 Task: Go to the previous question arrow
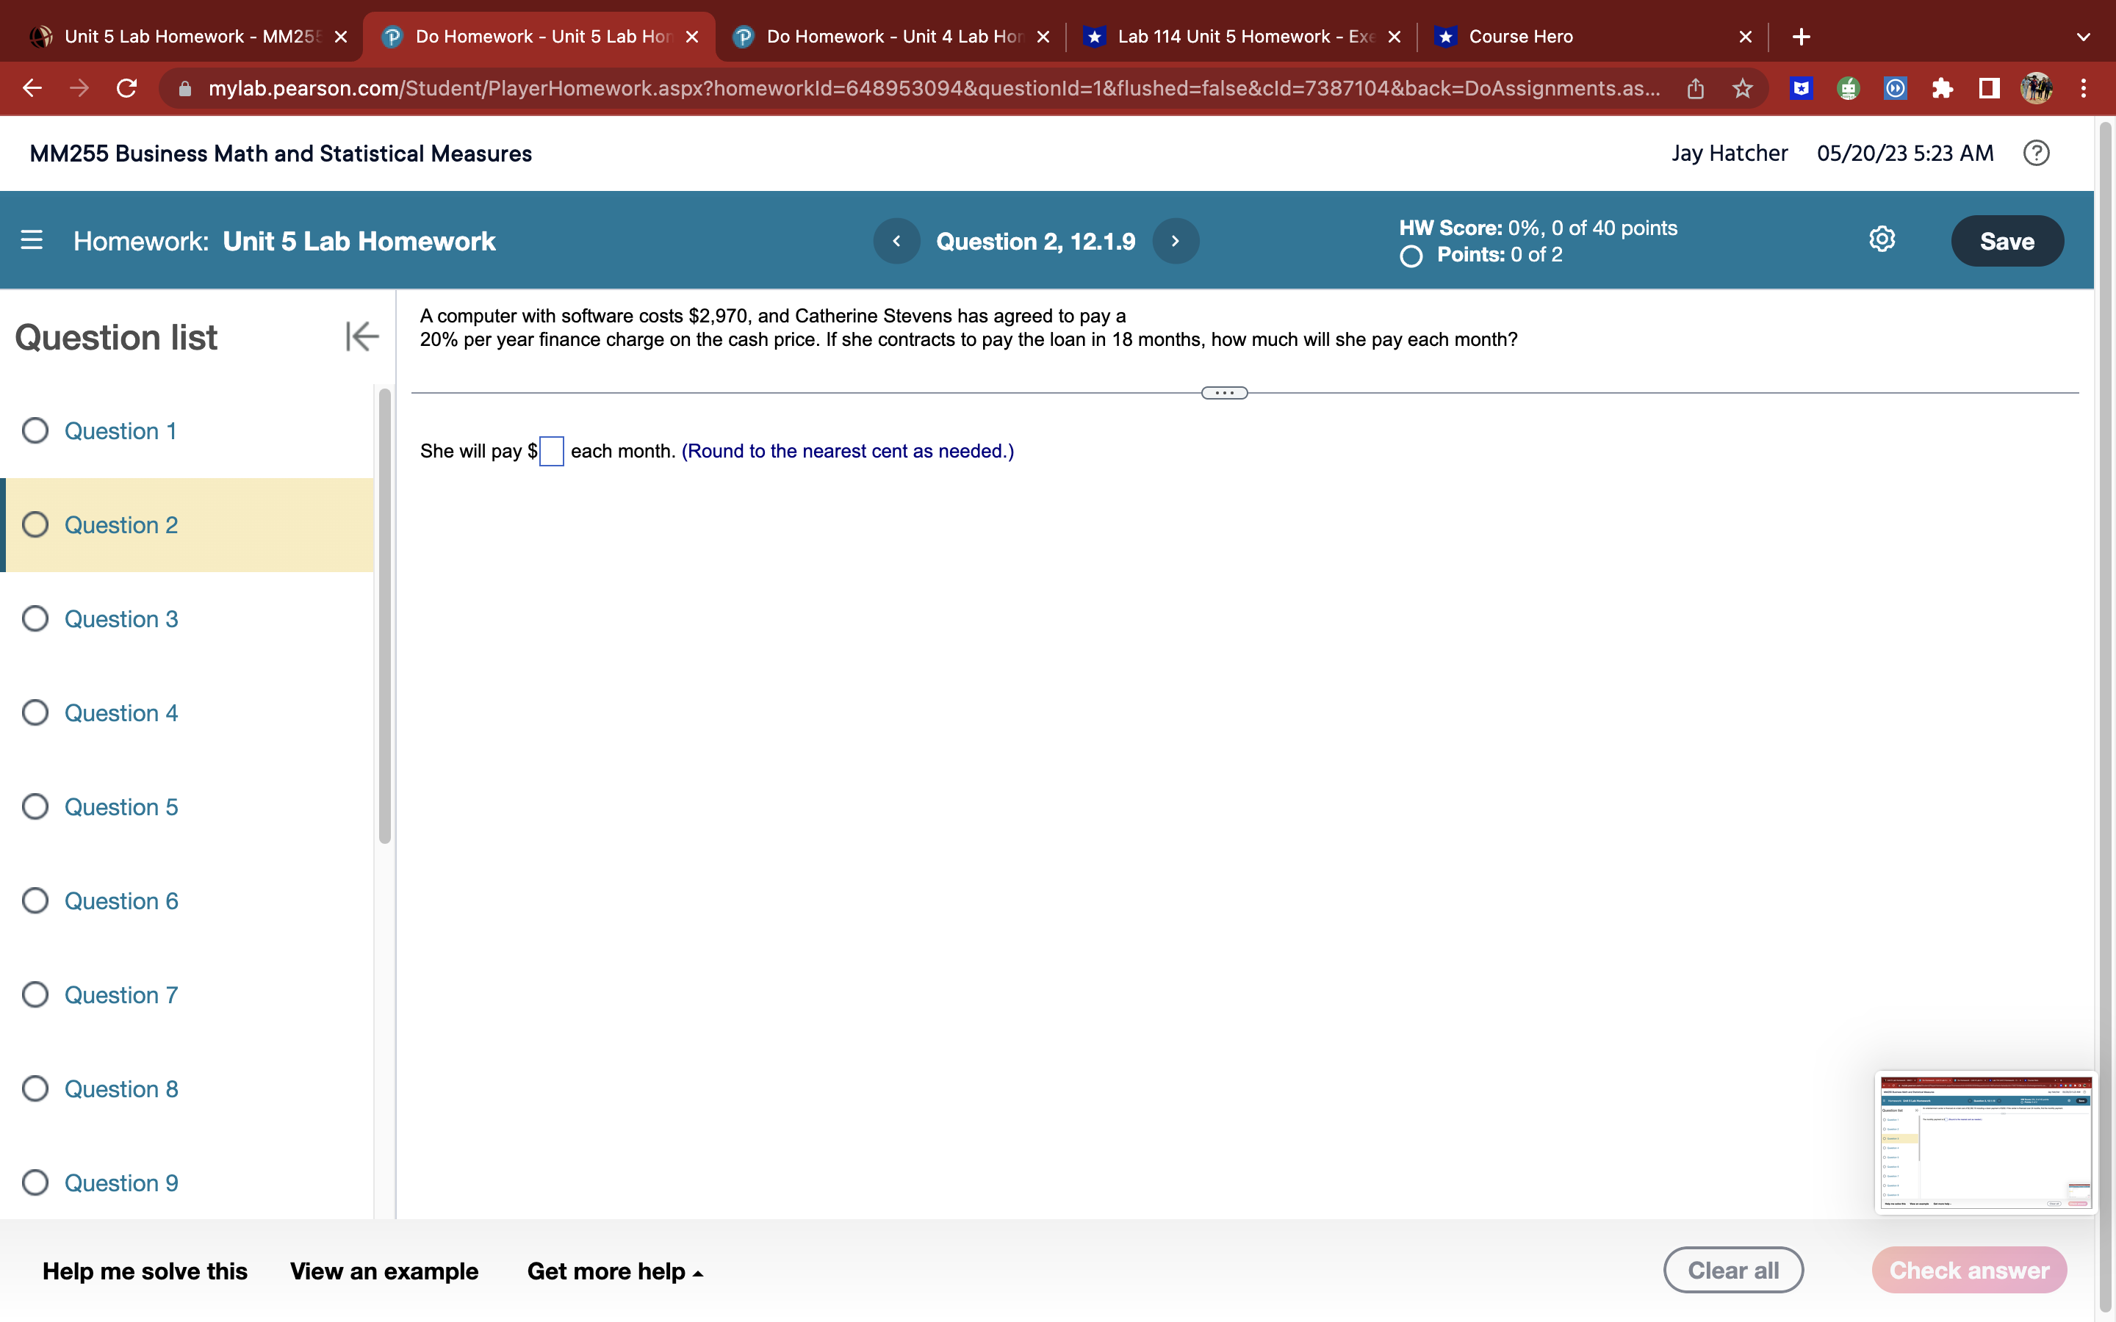[x=896, y=242]
